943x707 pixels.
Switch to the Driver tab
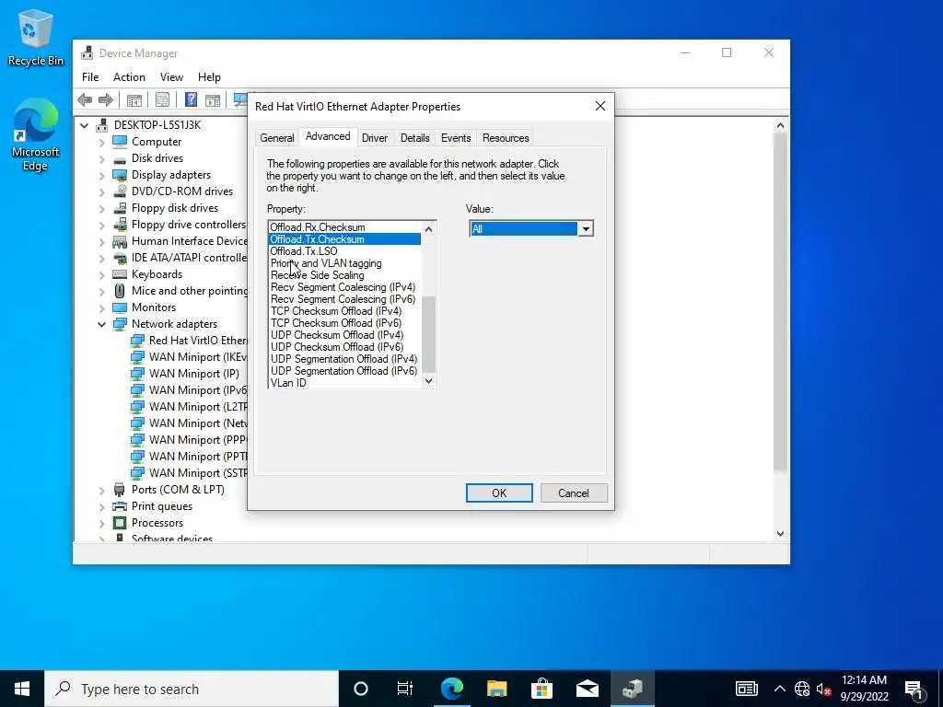point(375,138)
